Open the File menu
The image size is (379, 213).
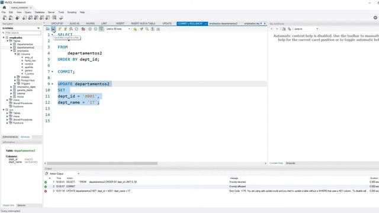(4, 12)
